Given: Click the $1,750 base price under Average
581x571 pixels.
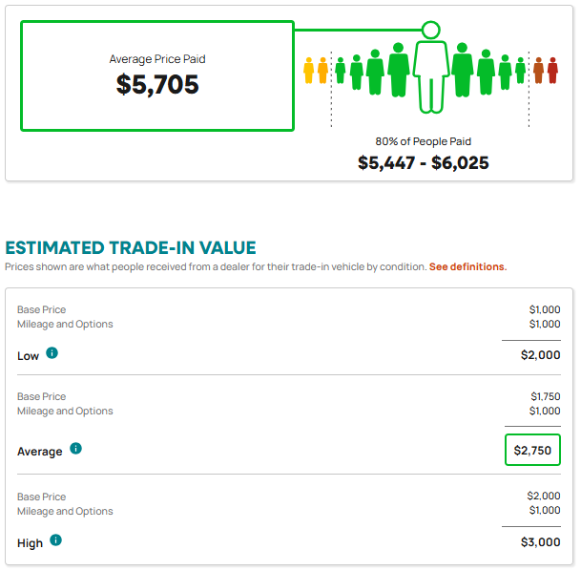Looking at the screenshot, I should pyautogui.click(x=545, y=396).
